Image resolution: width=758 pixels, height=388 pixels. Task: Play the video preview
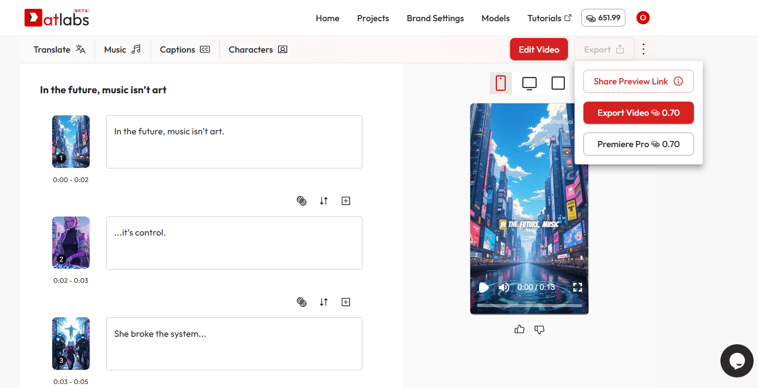[484, 287]
